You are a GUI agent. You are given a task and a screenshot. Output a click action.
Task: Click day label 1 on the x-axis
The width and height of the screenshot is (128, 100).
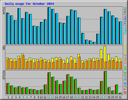point(8,97)
